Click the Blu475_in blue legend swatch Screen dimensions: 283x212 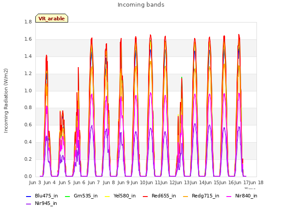pyautogui.click(x=28, y=196)
